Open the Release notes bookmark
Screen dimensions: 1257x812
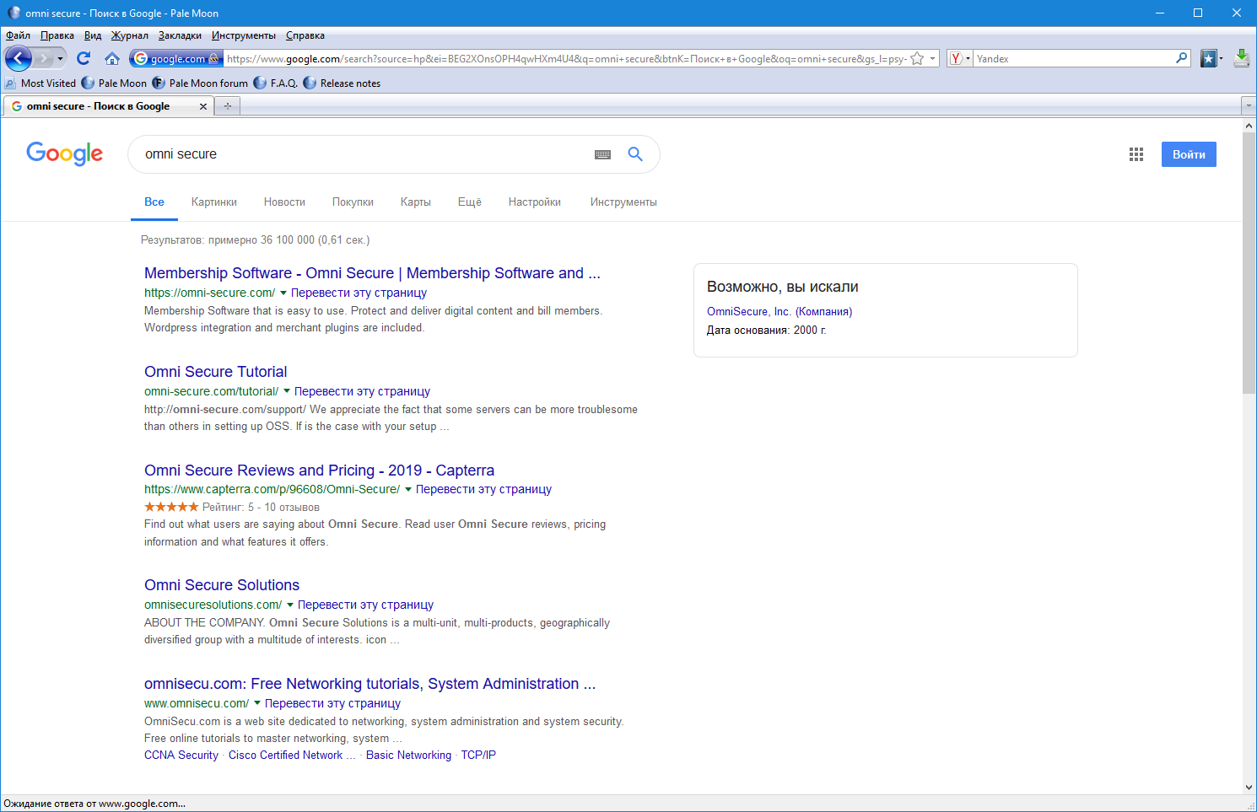tap(342, 83)
